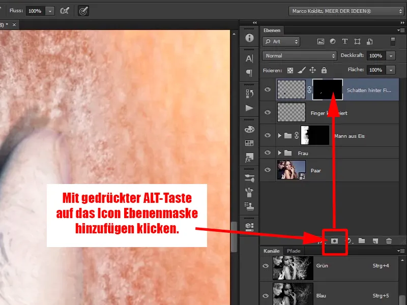
Task: Filter layers by pixel layers icon
Action: pos(321,42)
